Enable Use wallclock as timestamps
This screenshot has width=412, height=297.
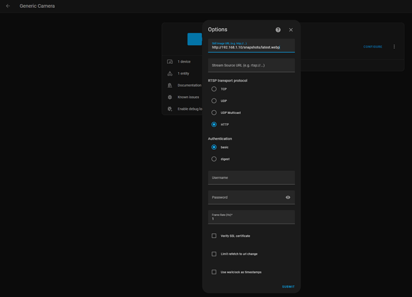(x=214, y=272)
